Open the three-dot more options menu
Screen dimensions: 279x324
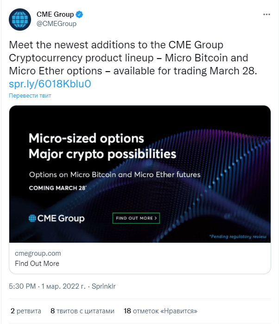point(266,14)
